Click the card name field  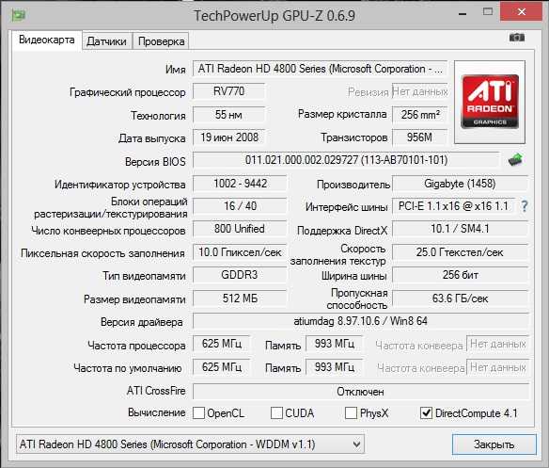click(x=320, y=69)
